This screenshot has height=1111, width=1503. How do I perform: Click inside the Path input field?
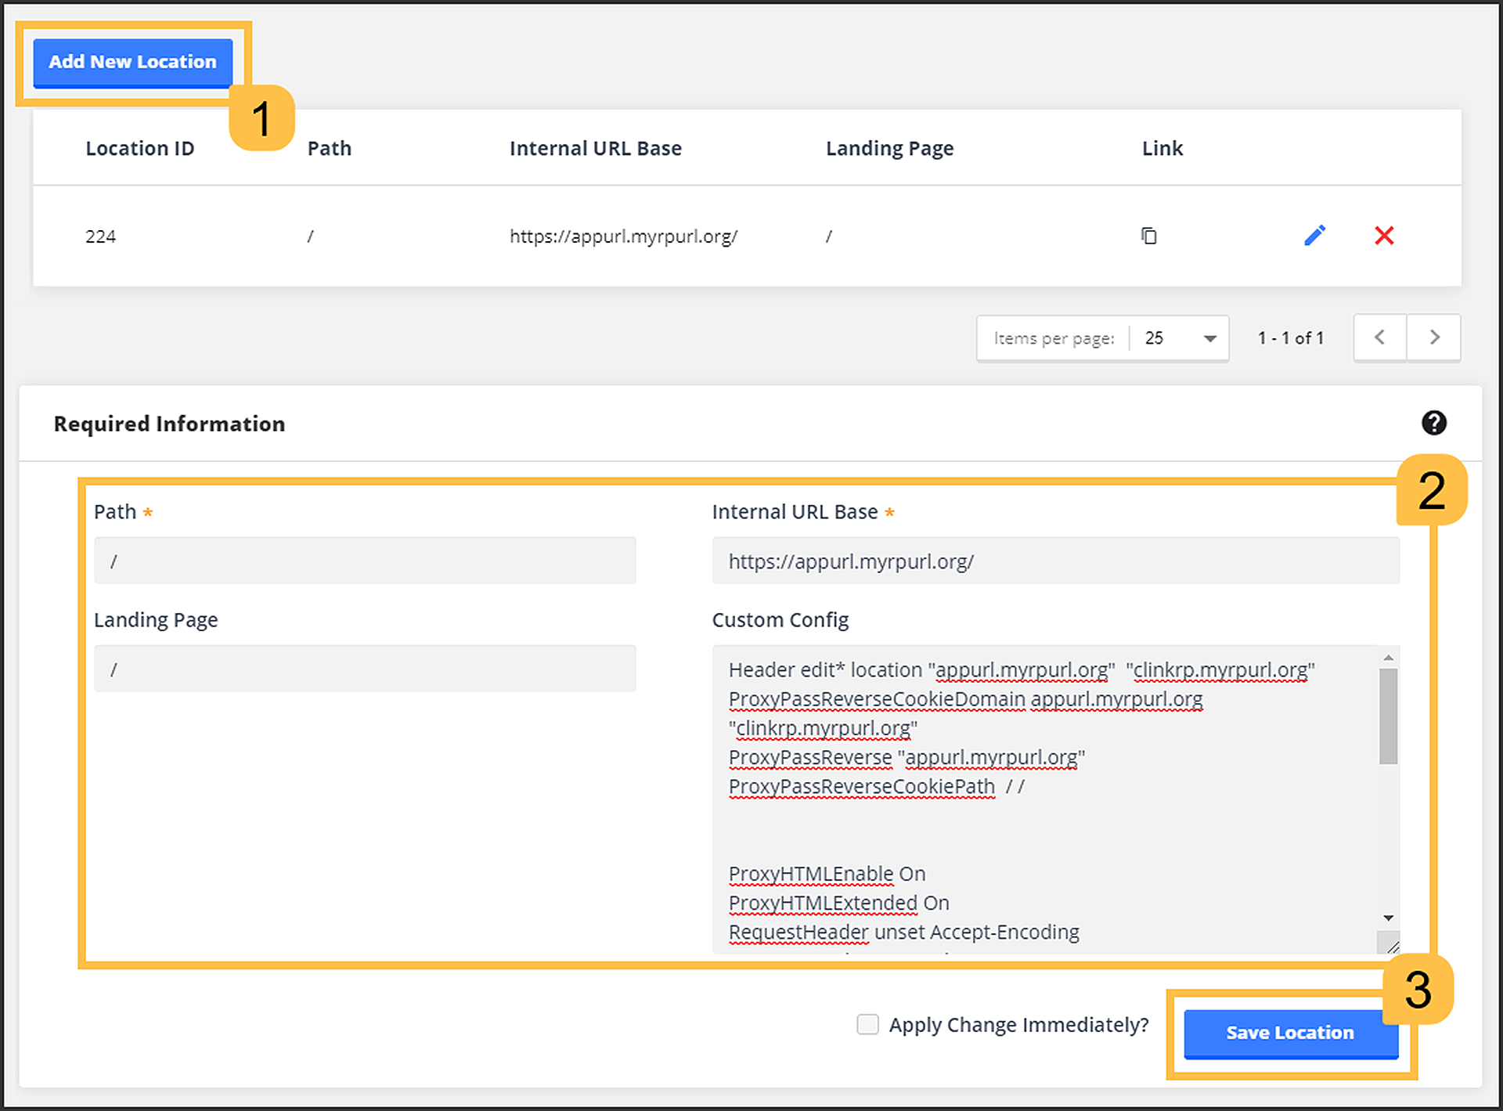coord(364,561)
